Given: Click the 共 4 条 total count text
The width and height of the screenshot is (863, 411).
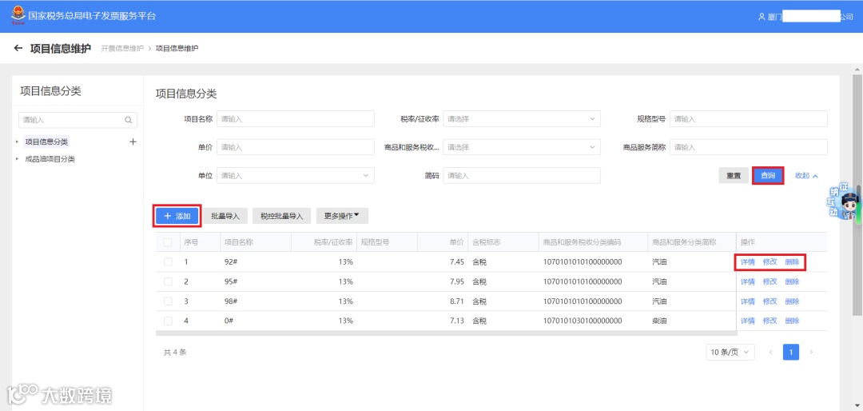Looking at the screenshot, I should coord(175,352).
